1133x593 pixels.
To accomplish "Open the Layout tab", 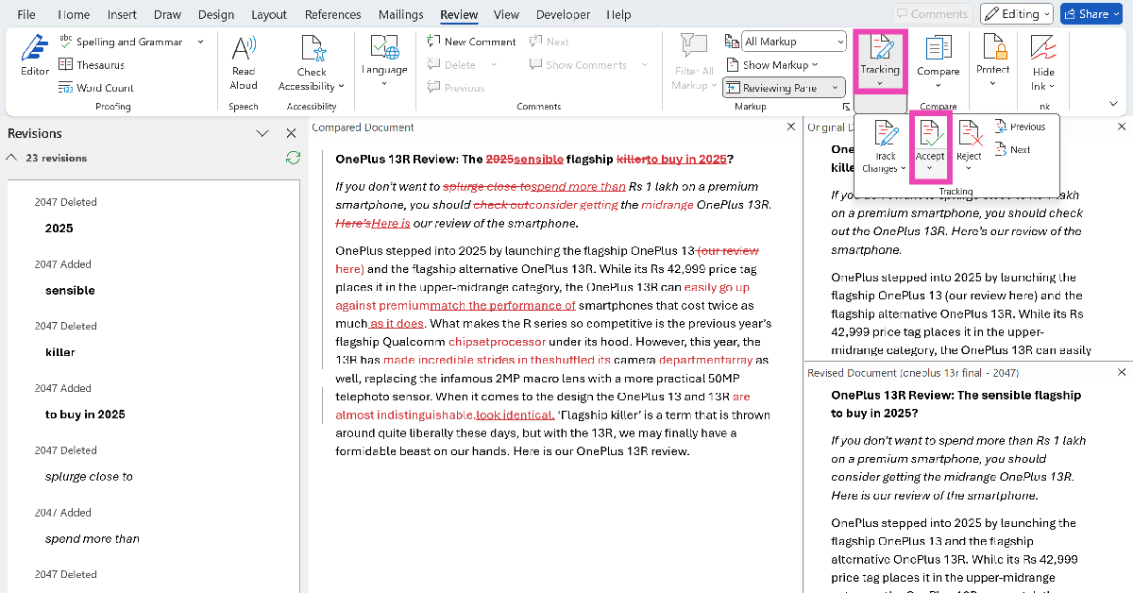I will [x=269, y=14].
